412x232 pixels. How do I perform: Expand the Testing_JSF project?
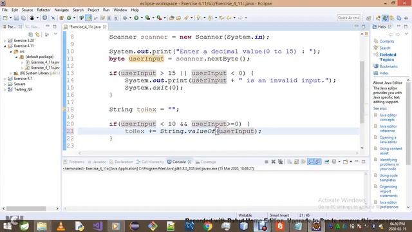[x=5, y=90]
